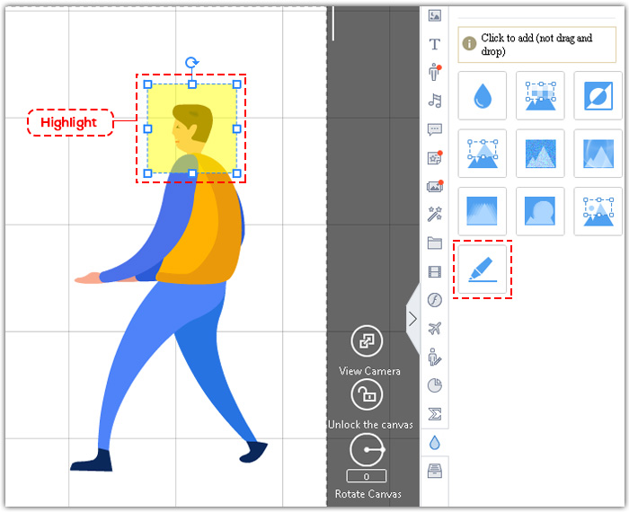Open the film strip video icon
Viewport: 629px width, 512px height.
click(x=435, y=271)
